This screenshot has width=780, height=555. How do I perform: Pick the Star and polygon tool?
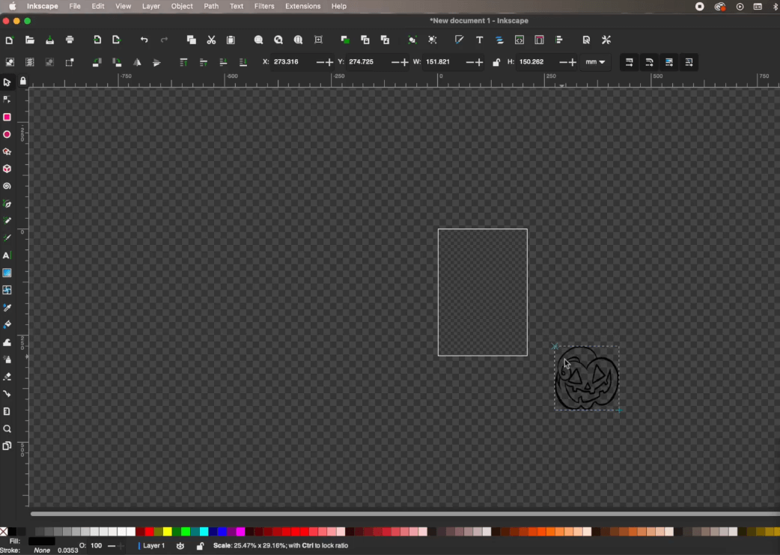[7, 151]
